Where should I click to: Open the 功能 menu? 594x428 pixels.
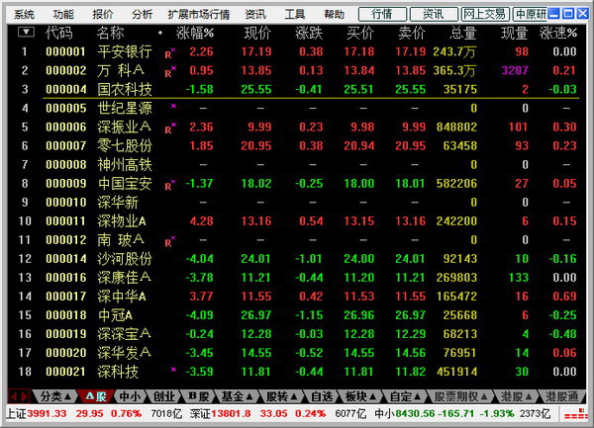63,15
